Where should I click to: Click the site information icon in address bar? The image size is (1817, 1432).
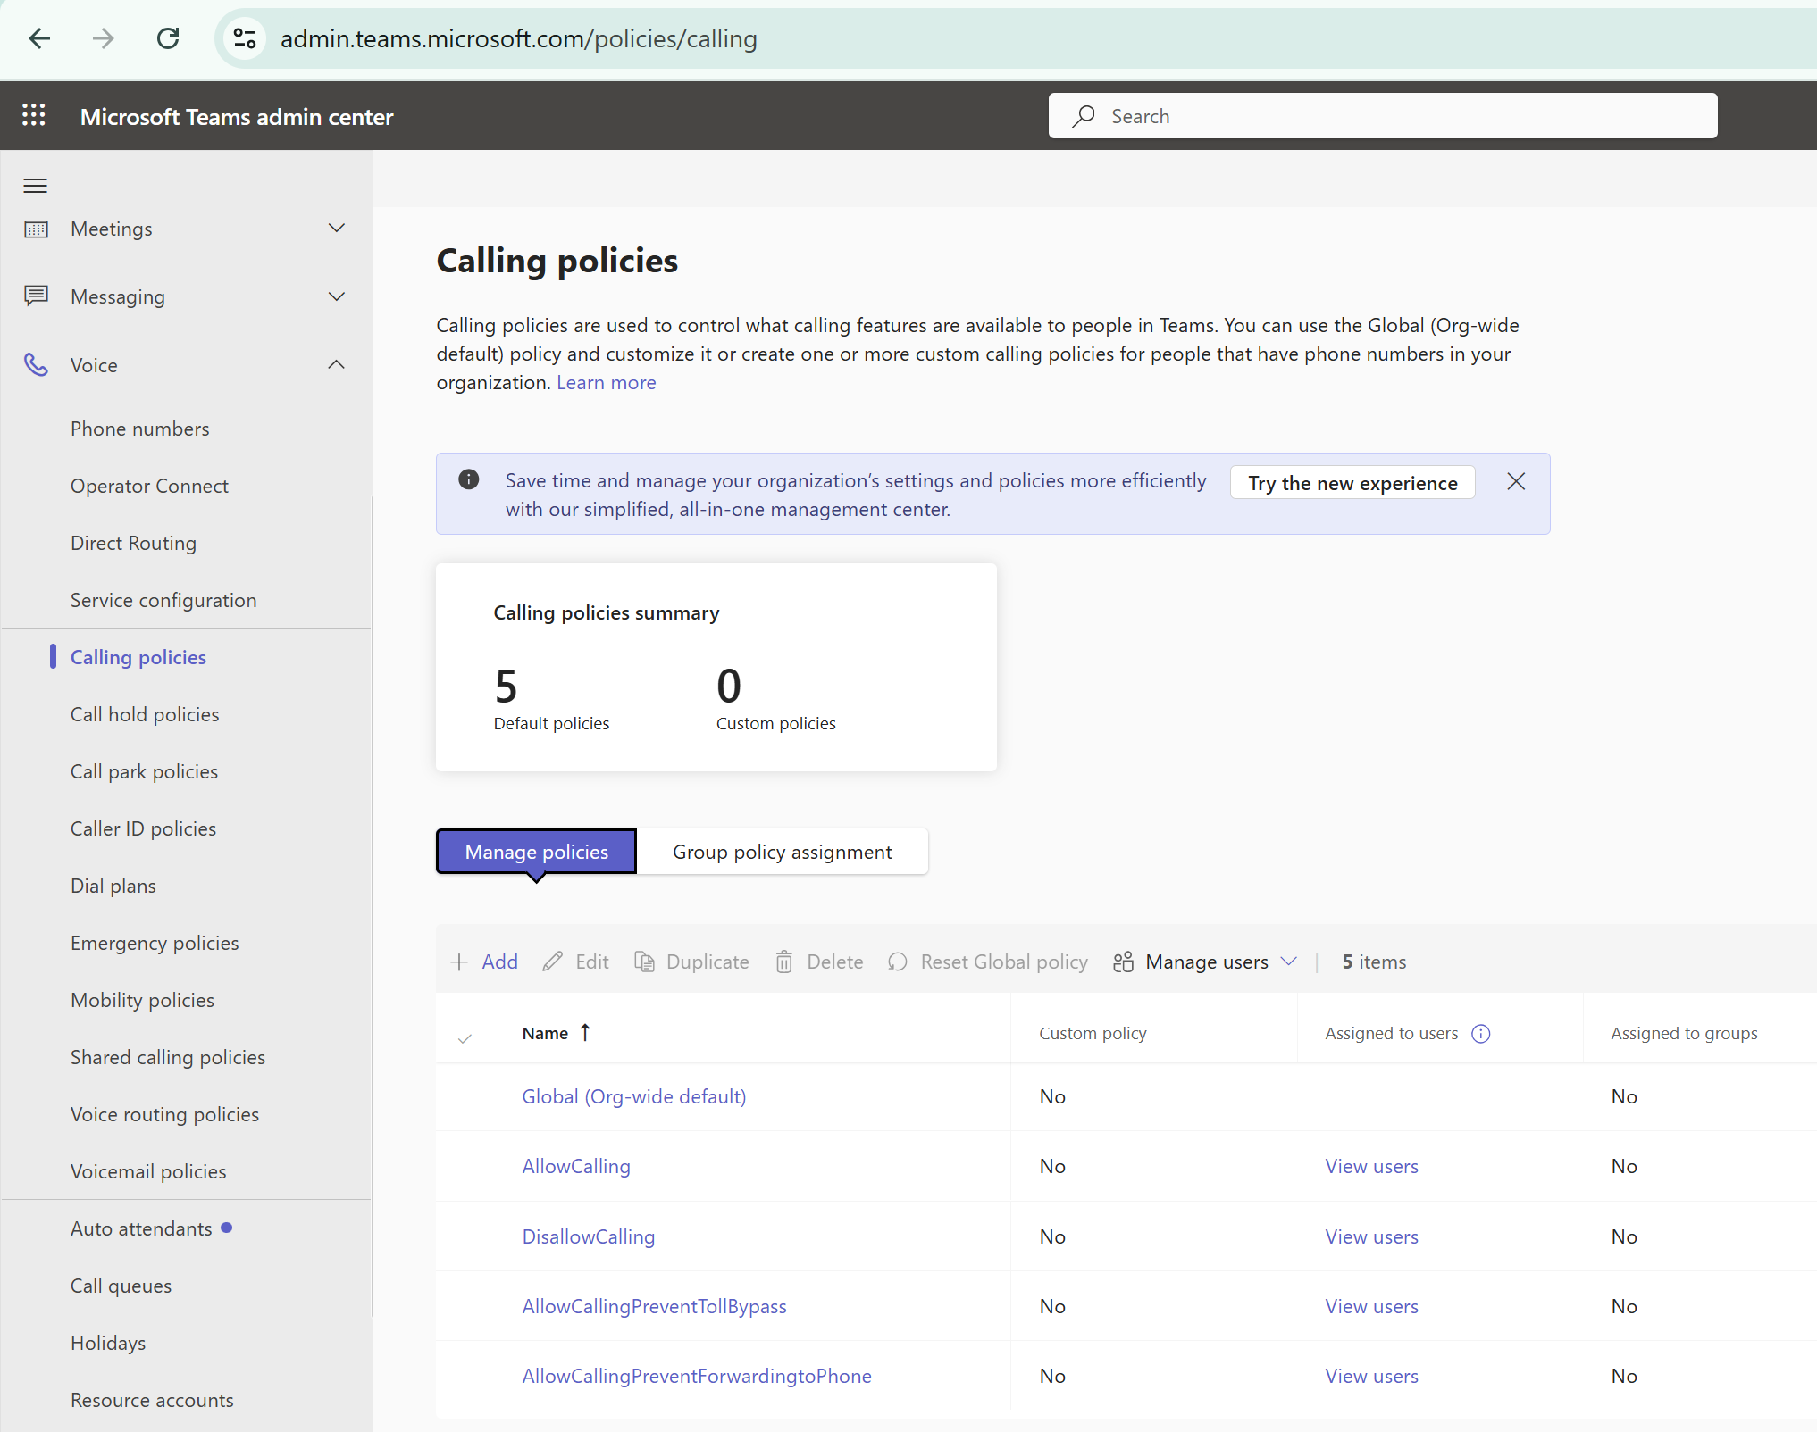pos(245,38)
